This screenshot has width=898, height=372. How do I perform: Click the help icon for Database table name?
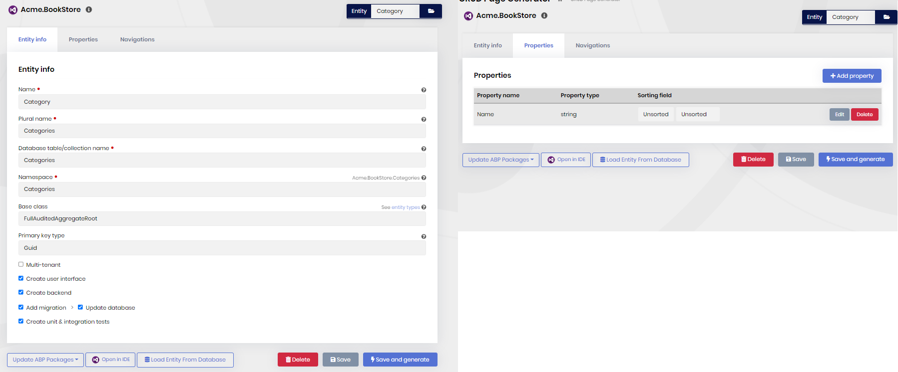click(x=424, y=149)
